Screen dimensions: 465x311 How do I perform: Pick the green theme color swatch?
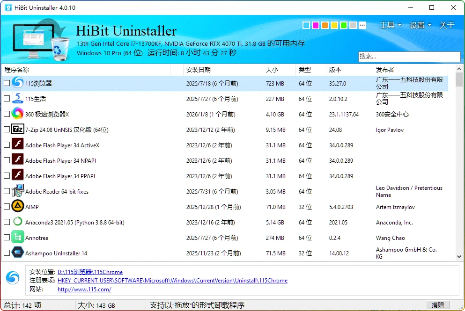coord(343,25)
